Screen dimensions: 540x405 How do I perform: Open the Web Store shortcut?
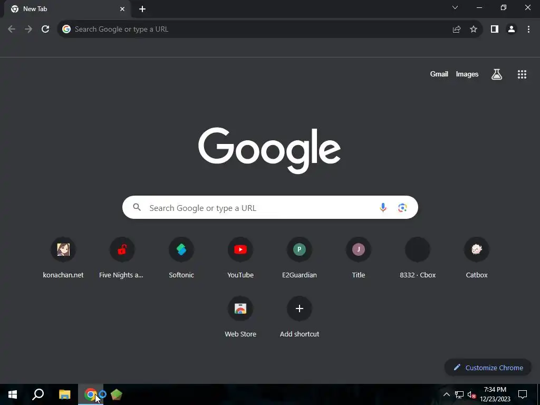point(240,317)
